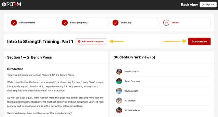Click the paragraph starting 'As with our Back Squat'
Screen dimensions: 218x117
(x=55, y=102)
